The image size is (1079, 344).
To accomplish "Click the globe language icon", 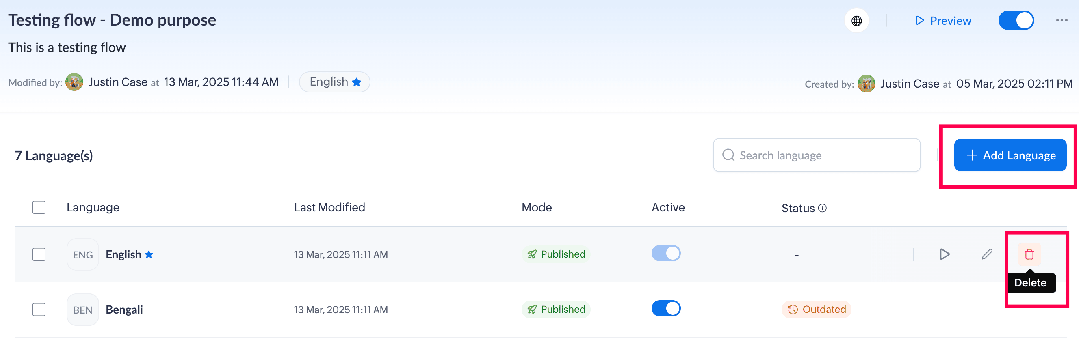I will 857,21.
